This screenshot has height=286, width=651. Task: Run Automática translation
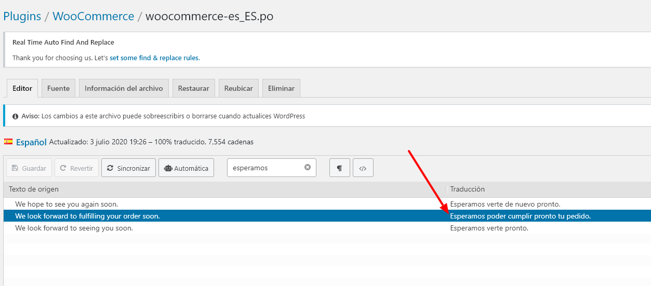coord(186,168)
